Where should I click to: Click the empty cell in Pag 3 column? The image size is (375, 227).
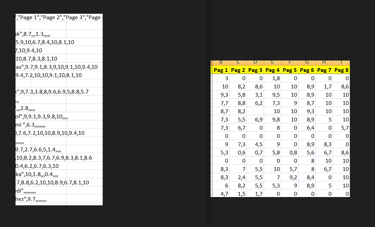255,111
